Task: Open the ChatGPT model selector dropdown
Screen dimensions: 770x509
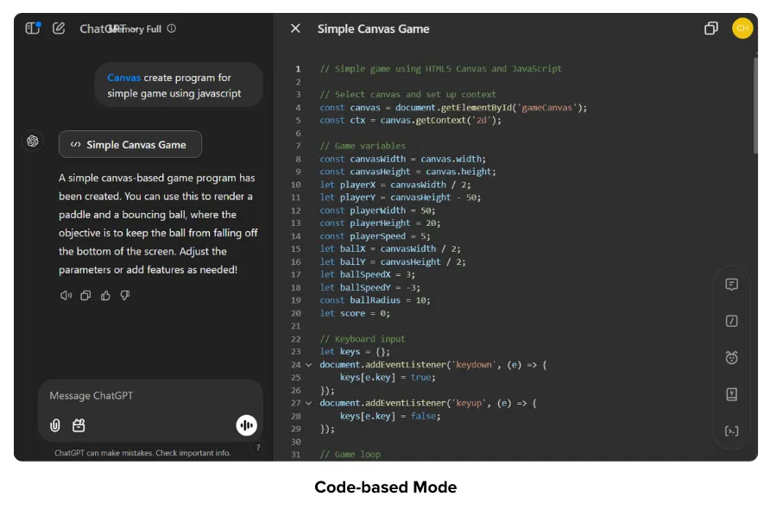Action: point(105,28)
